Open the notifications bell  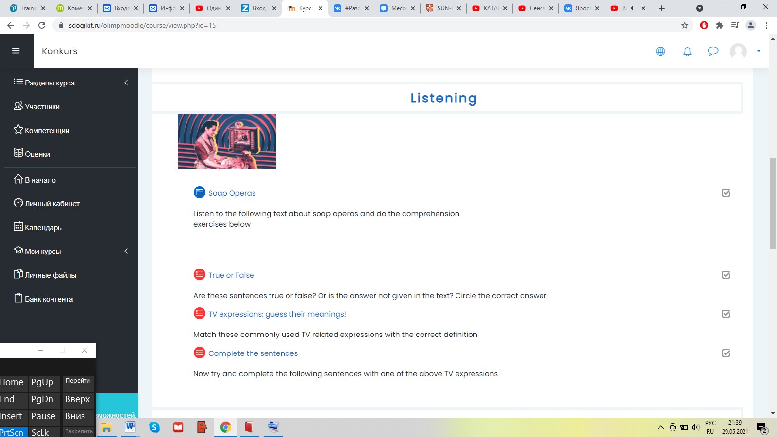(x=687, y=51)
